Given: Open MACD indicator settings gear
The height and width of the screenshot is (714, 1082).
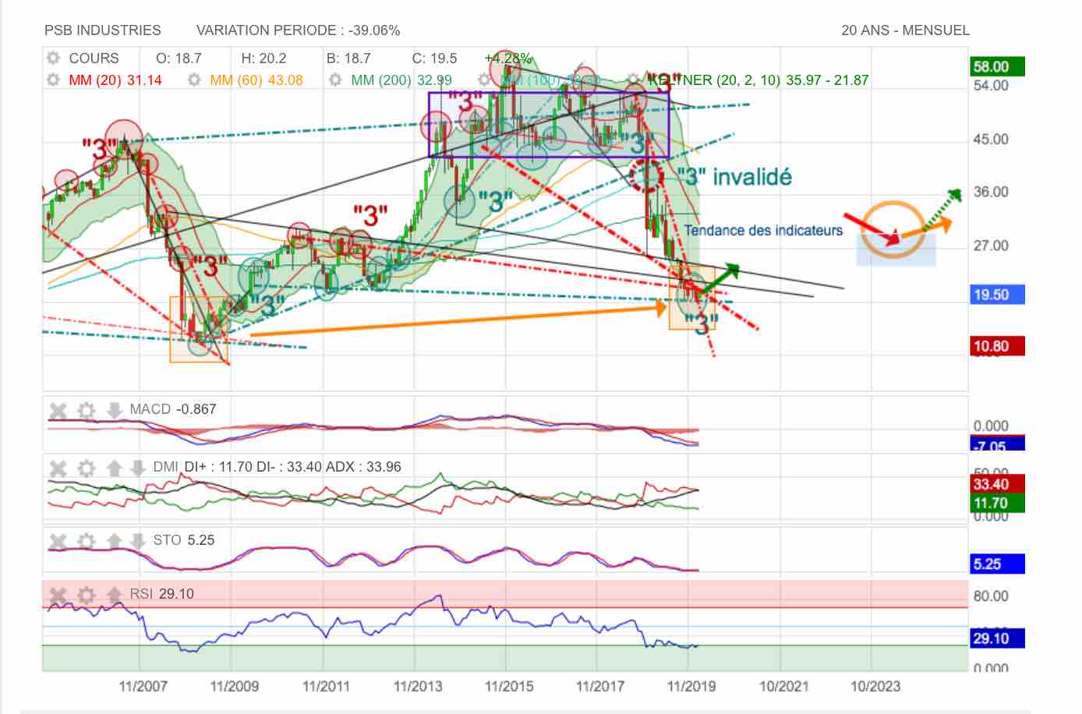Looking at the screenshot, I should coord(87,410).
